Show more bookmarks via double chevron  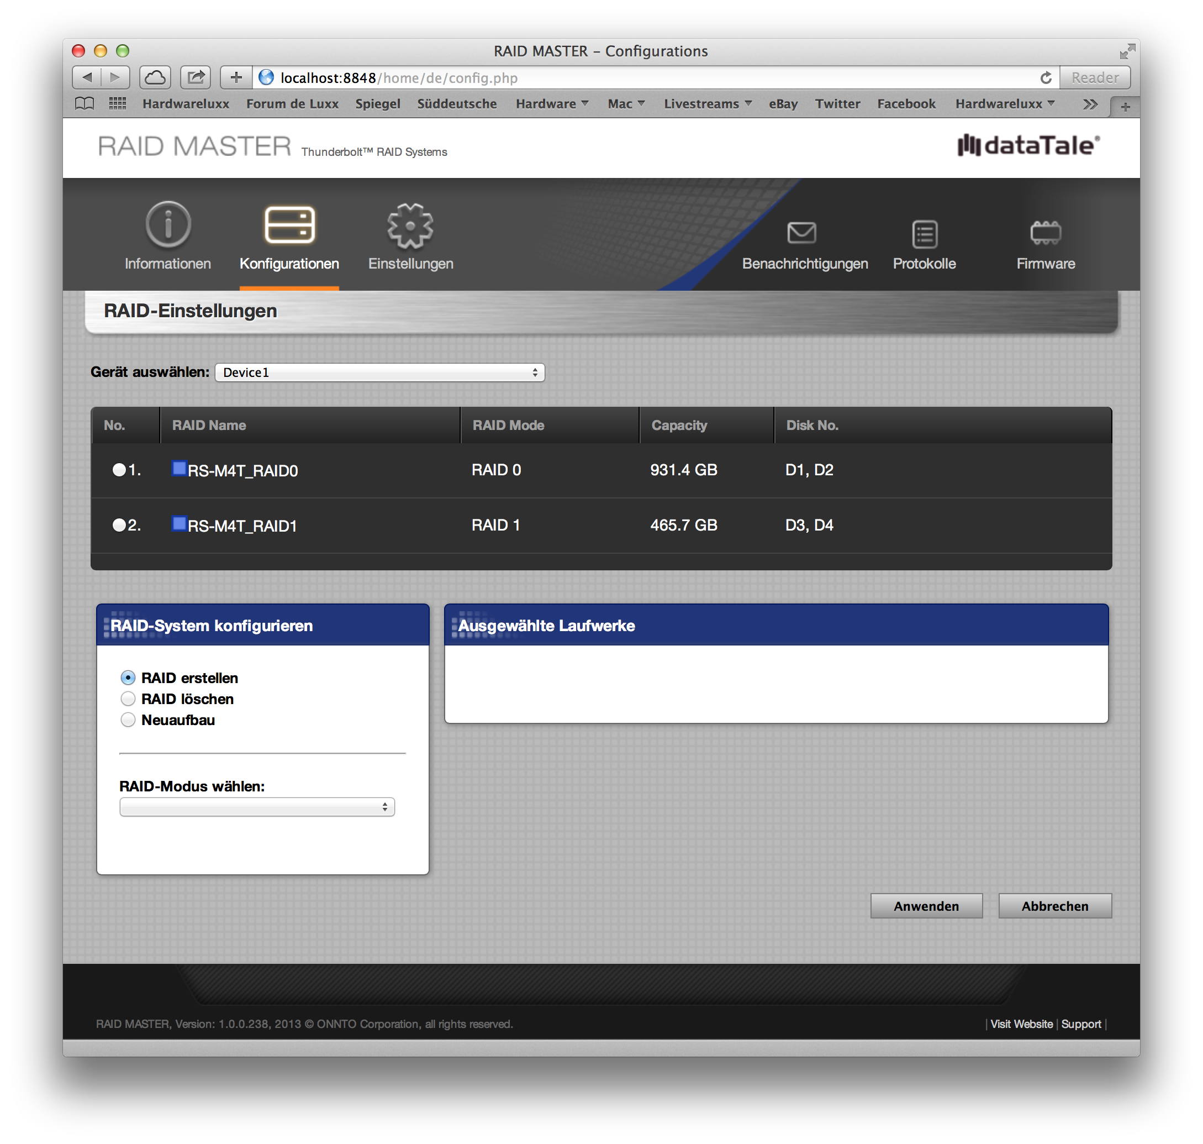[1090, 104]
